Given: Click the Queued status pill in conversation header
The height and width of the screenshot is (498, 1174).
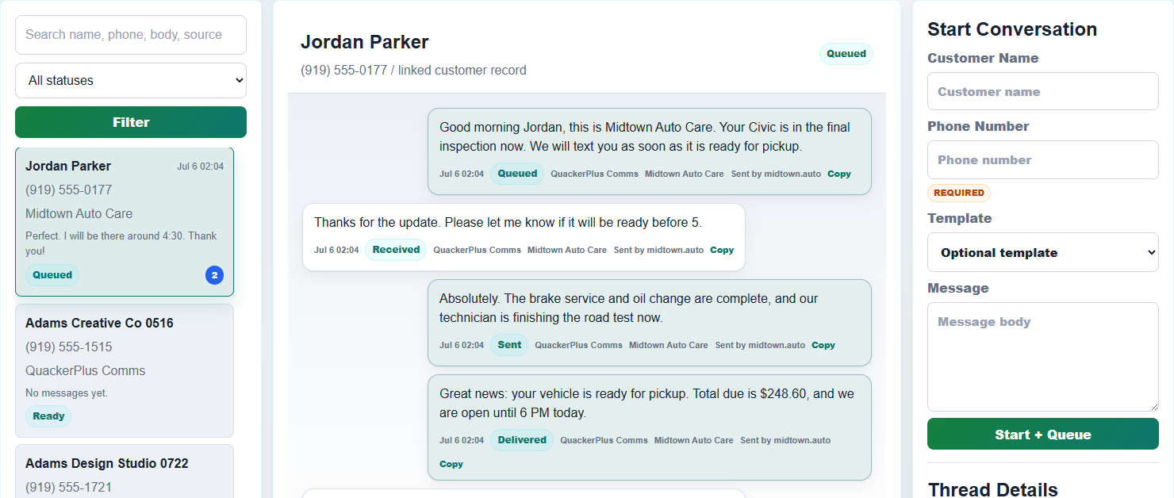Looking at the screenshot, I should (846, 54).
